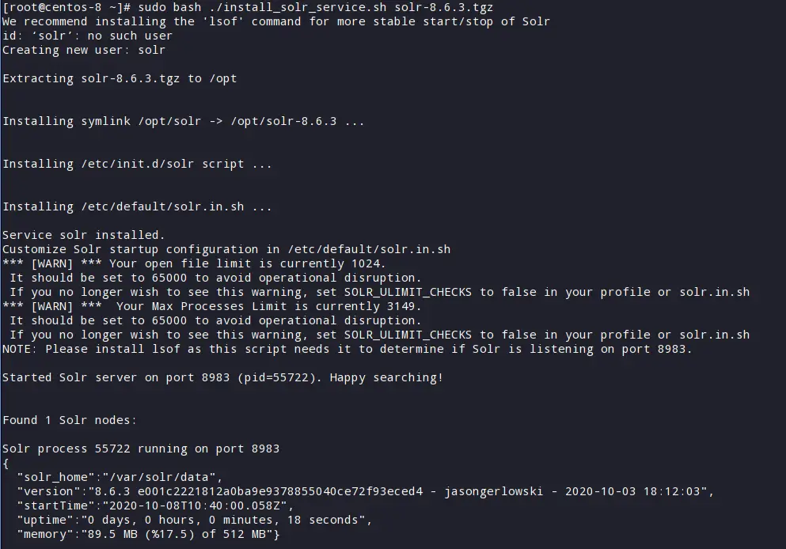Click the jasongerlowski name in version line

coord(494,491)
